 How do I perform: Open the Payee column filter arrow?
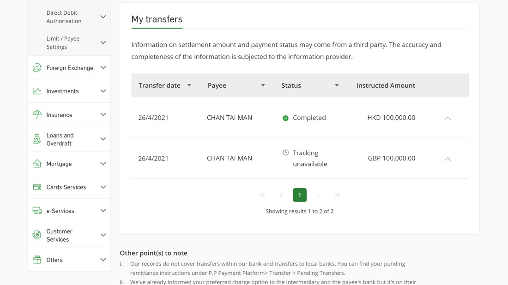click(263, 85)
